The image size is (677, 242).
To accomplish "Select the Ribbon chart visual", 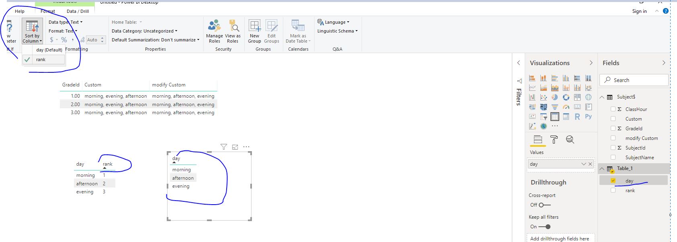I will (589, 88).
